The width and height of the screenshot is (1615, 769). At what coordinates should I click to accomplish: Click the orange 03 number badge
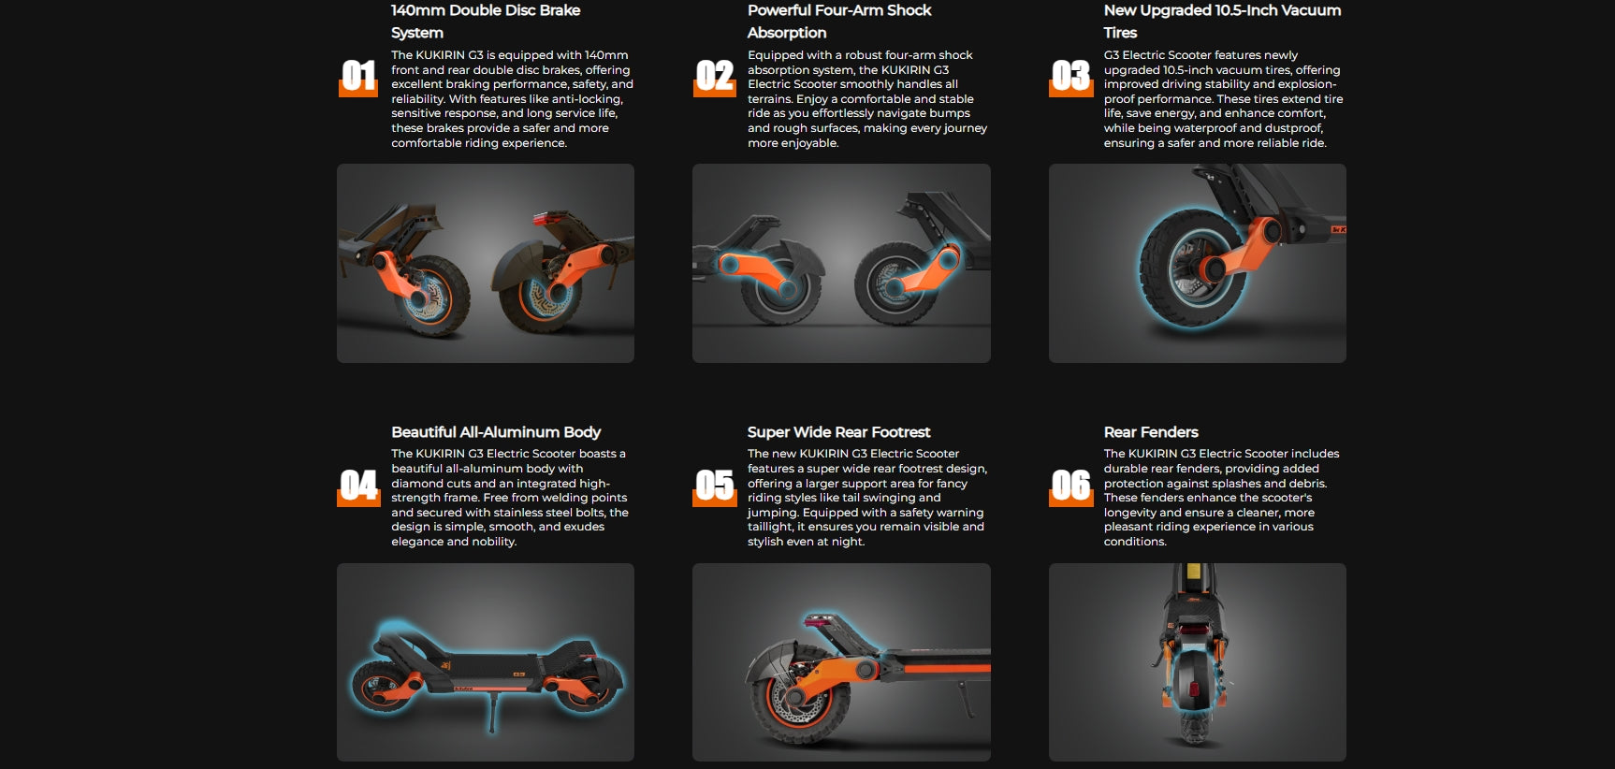(1070, 77)
